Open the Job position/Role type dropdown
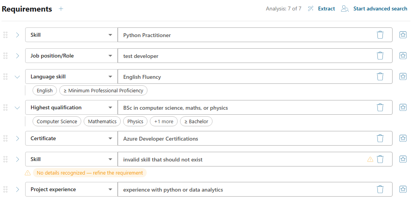The width and height of the screenshot is (415, 202). [72, 56]
